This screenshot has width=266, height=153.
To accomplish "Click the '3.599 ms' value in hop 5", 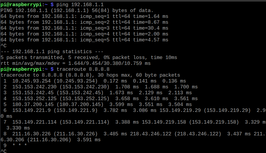I will [x=121, y=104].
